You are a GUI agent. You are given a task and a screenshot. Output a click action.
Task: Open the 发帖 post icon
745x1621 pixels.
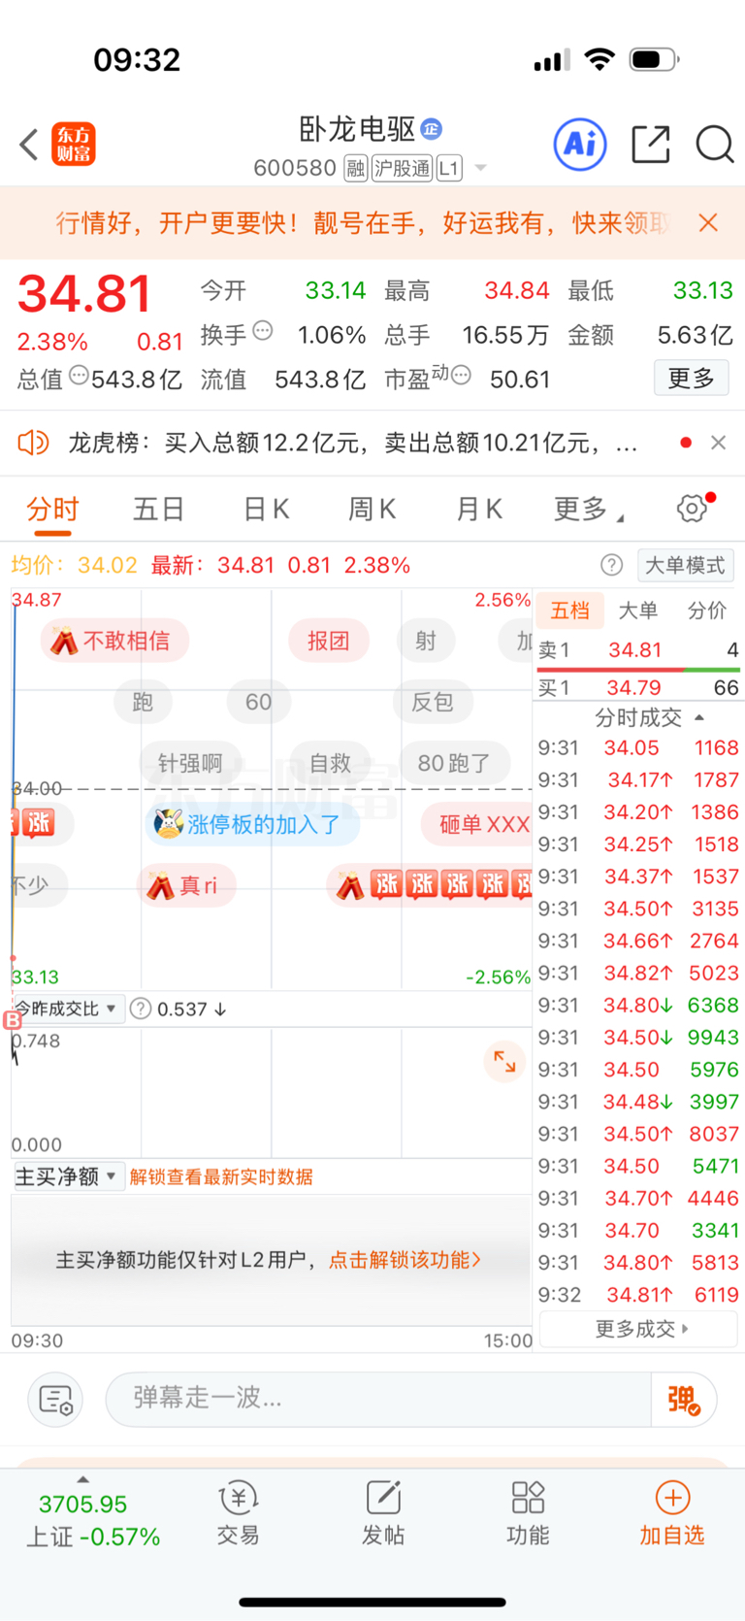(383, 1512)
